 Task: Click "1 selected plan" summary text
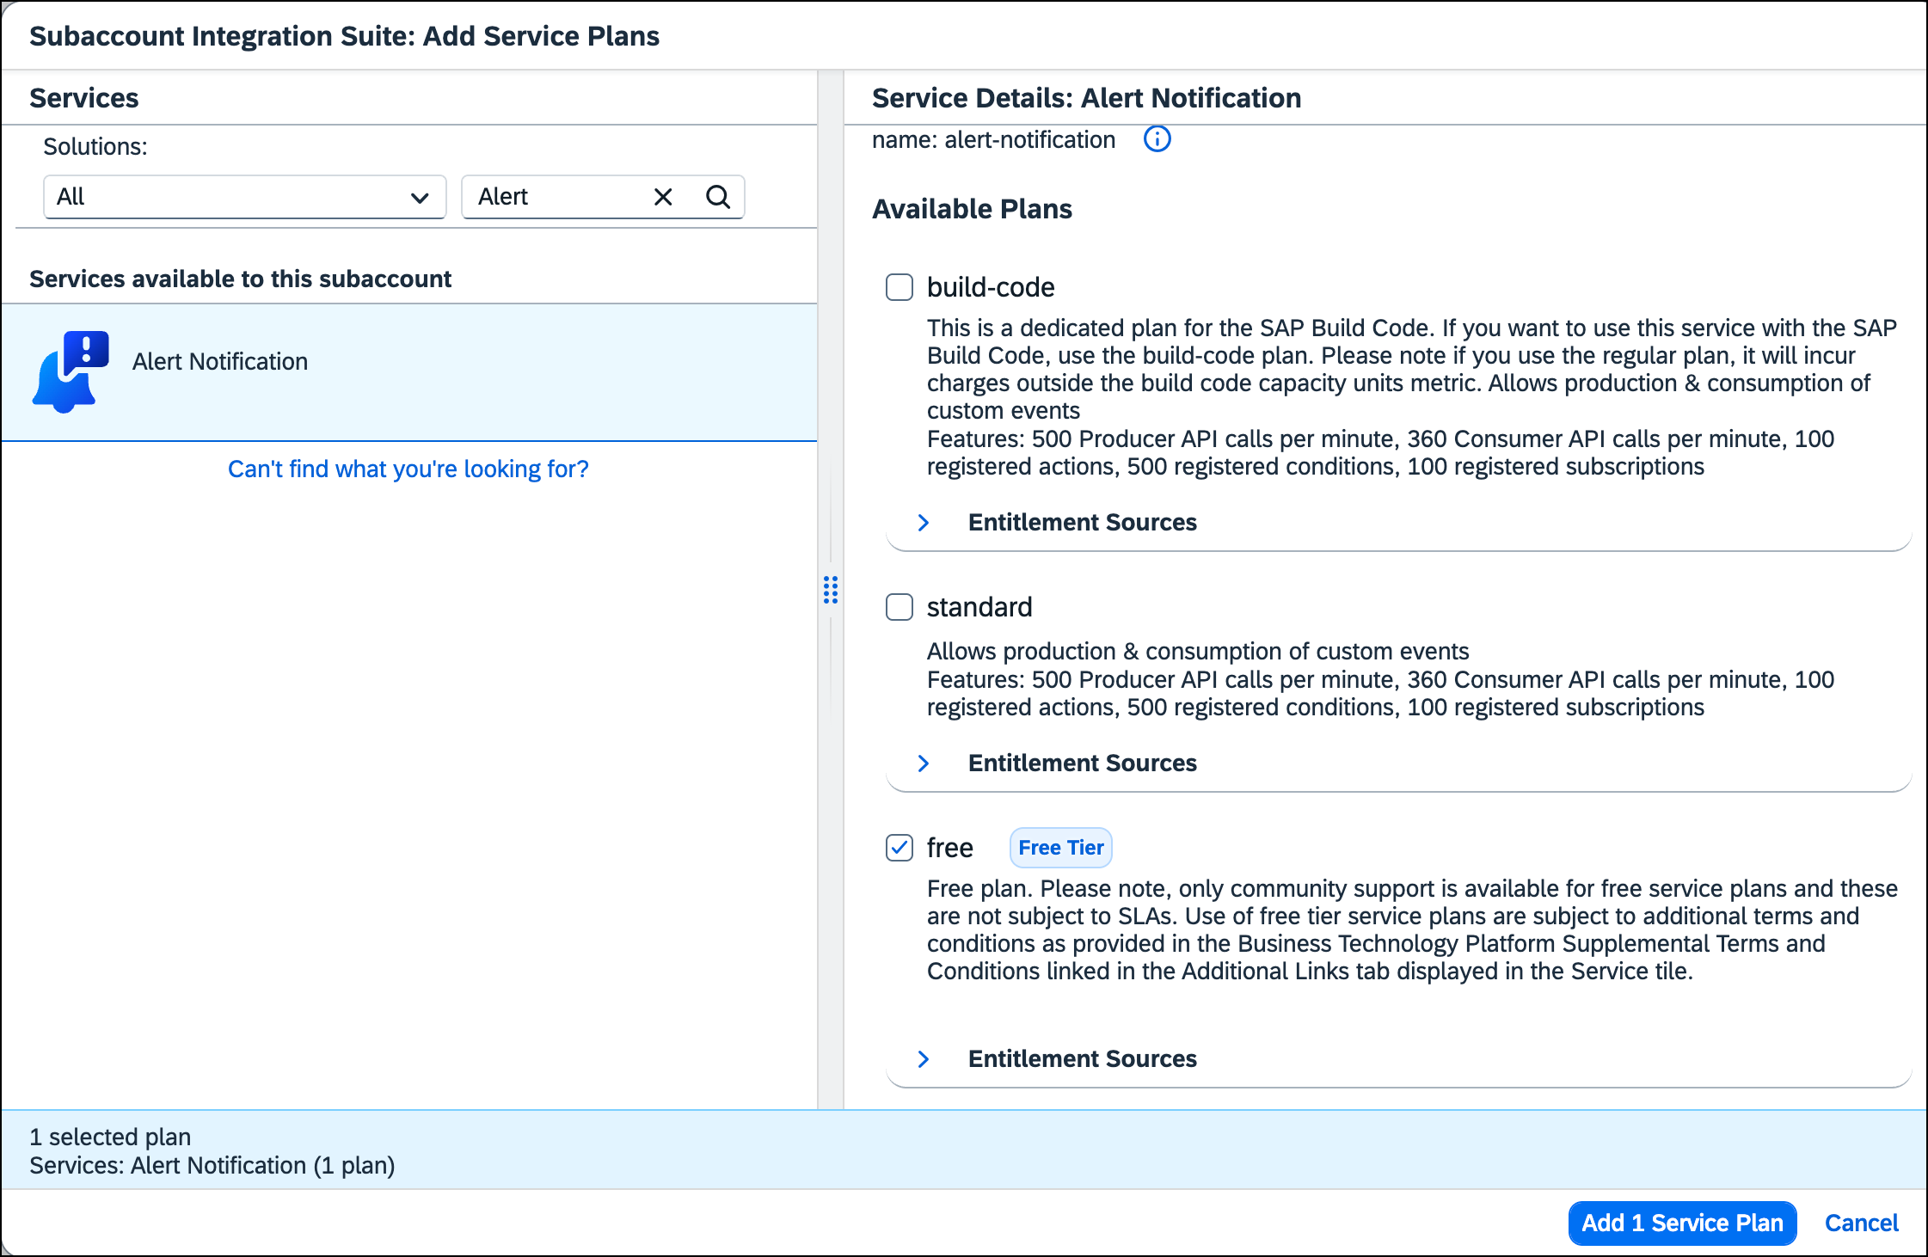click(110, 1137)
